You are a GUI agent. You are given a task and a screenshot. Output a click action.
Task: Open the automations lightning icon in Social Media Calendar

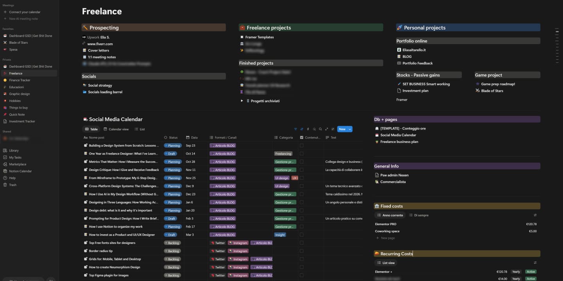308,129
